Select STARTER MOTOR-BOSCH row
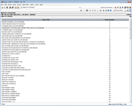The image size is (132, 106). pyautogui.click(x=65, y=64)
